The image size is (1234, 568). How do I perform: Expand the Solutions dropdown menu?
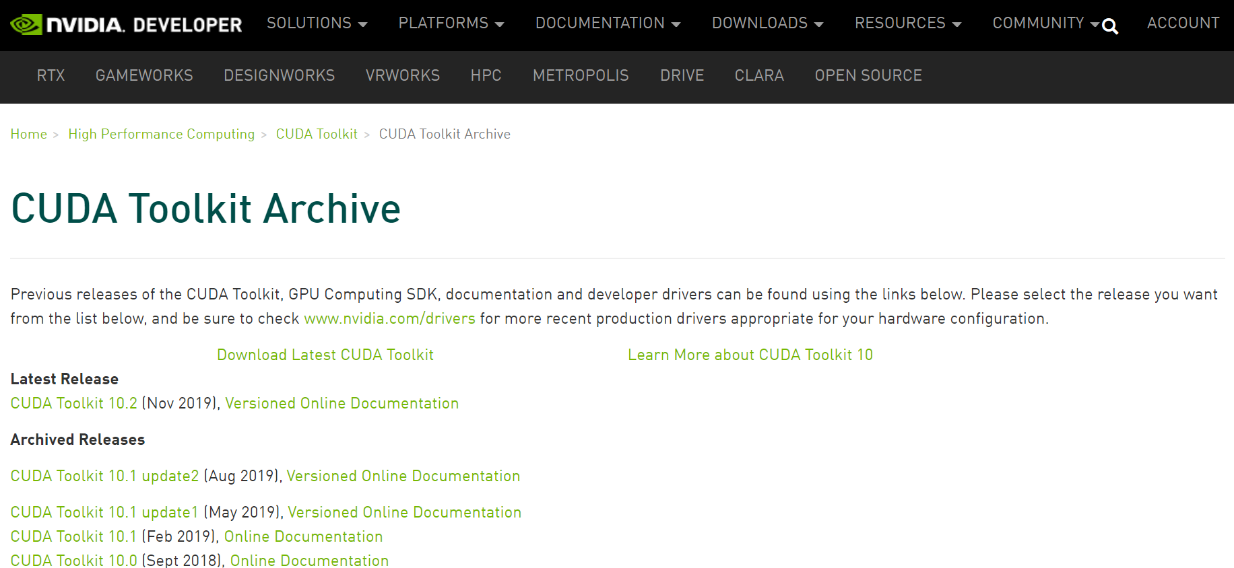click(x=317, y=23)
